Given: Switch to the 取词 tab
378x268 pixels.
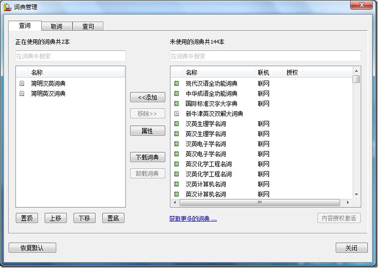Looking at the screenshot, I should tap(56, 26).
